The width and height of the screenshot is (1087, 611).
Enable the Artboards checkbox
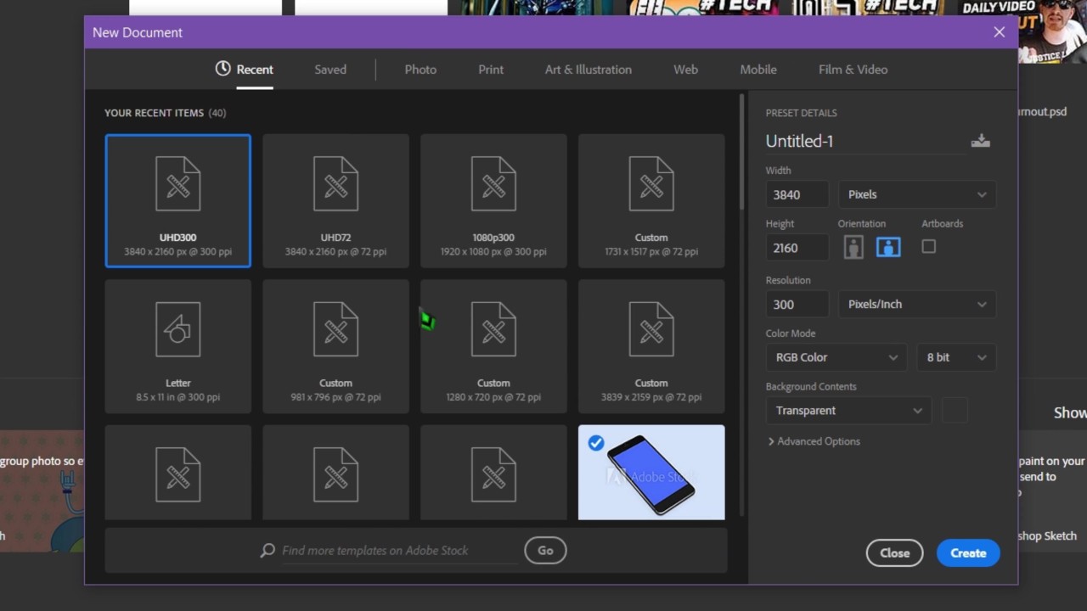pos(928,247)
